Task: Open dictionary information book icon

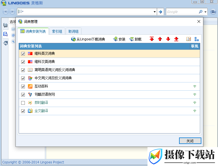Action: (189, 39)
